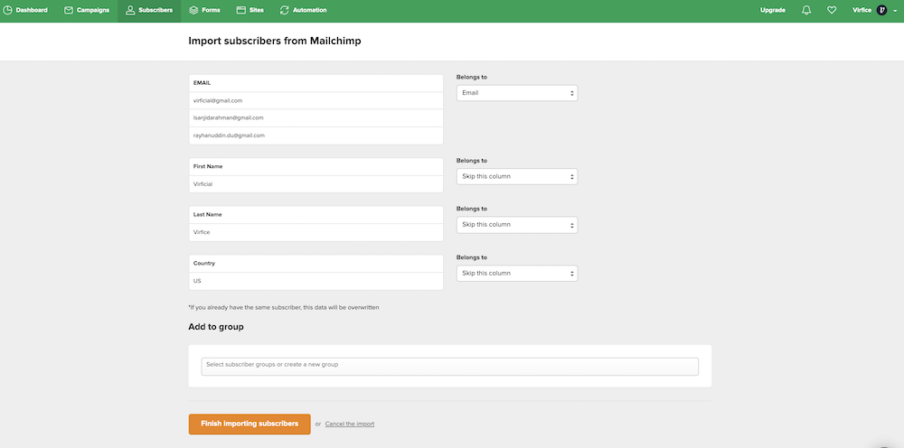904x448 pixels.
Task: Switch to the Sites tab
Action: 250,10
